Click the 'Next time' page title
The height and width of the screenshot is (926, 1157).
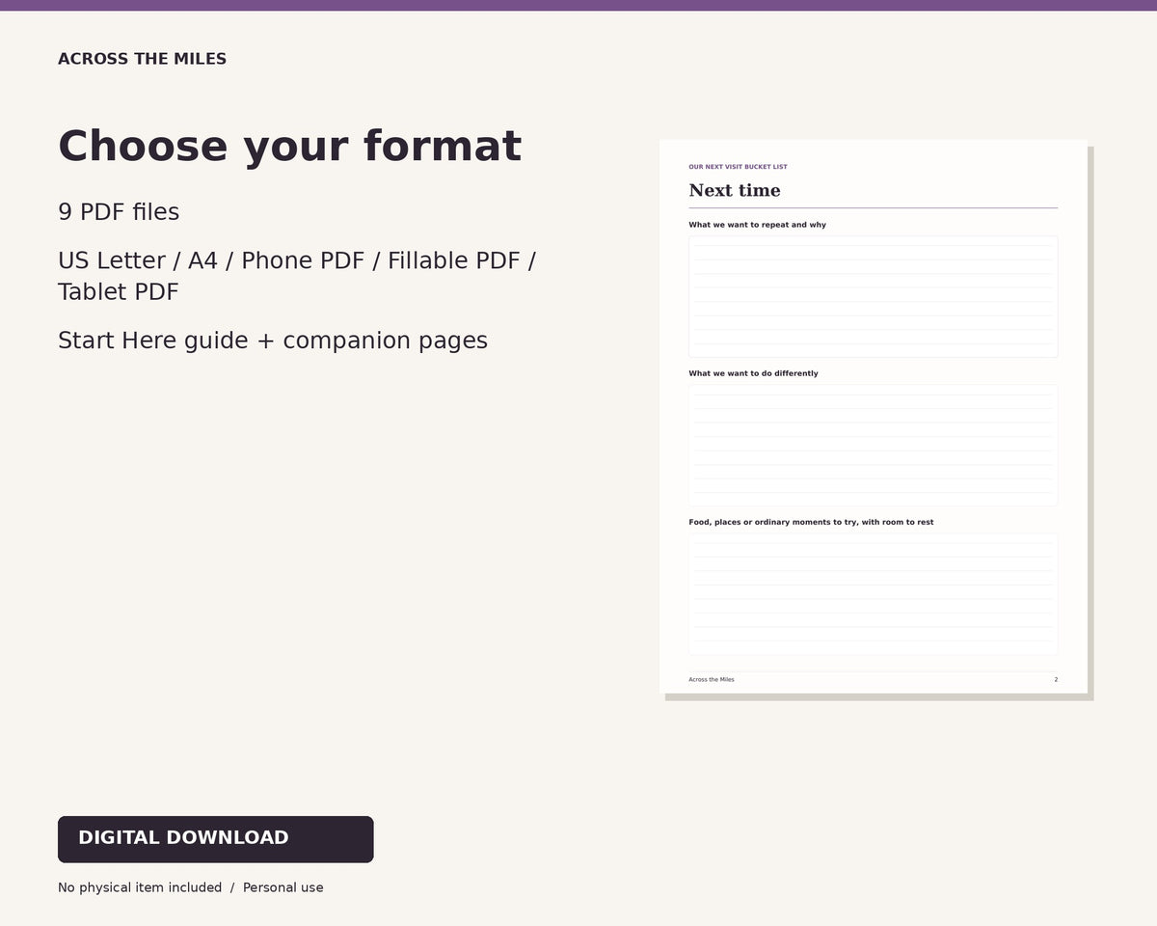pyautogui.click(x=735, y=190)
